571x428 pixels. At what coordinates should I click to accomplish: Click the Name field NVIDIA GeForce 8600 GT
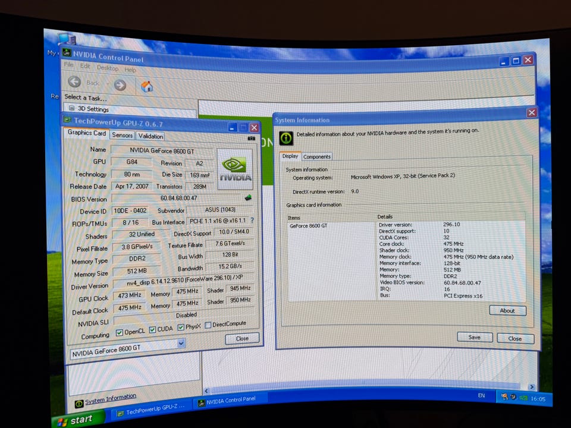click(162, 150)
